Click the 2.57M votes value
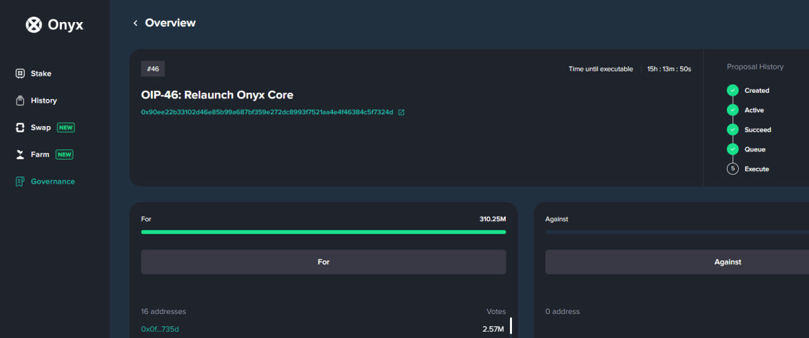 coord(493,329)
